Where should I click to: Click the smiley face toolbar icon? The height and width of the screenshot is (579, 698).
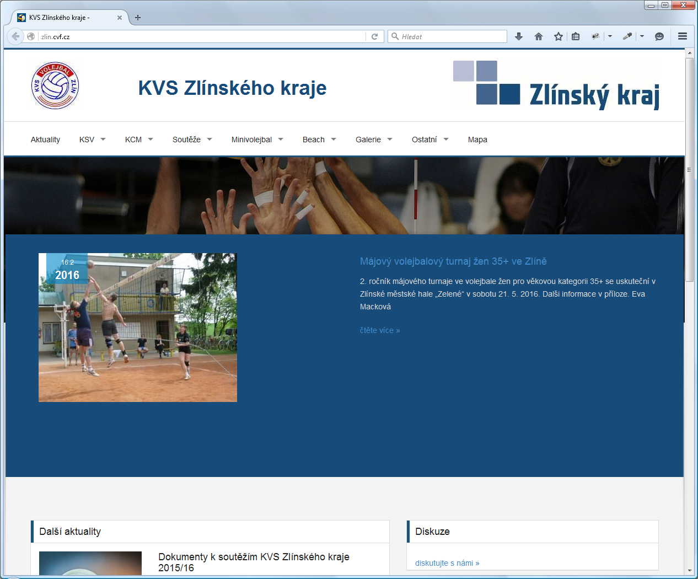pyautogui.click(x=659, y=36)
